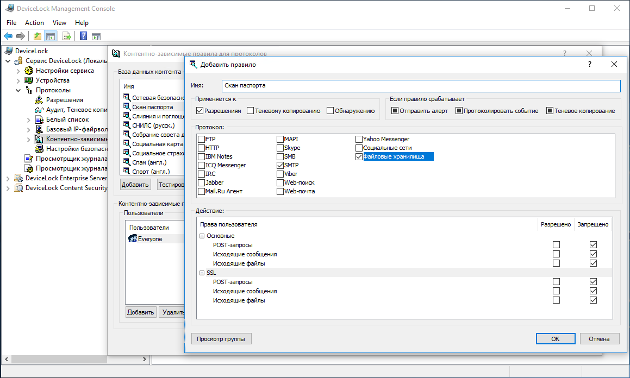
Task: Open the File menu
Action: [11, 23]
